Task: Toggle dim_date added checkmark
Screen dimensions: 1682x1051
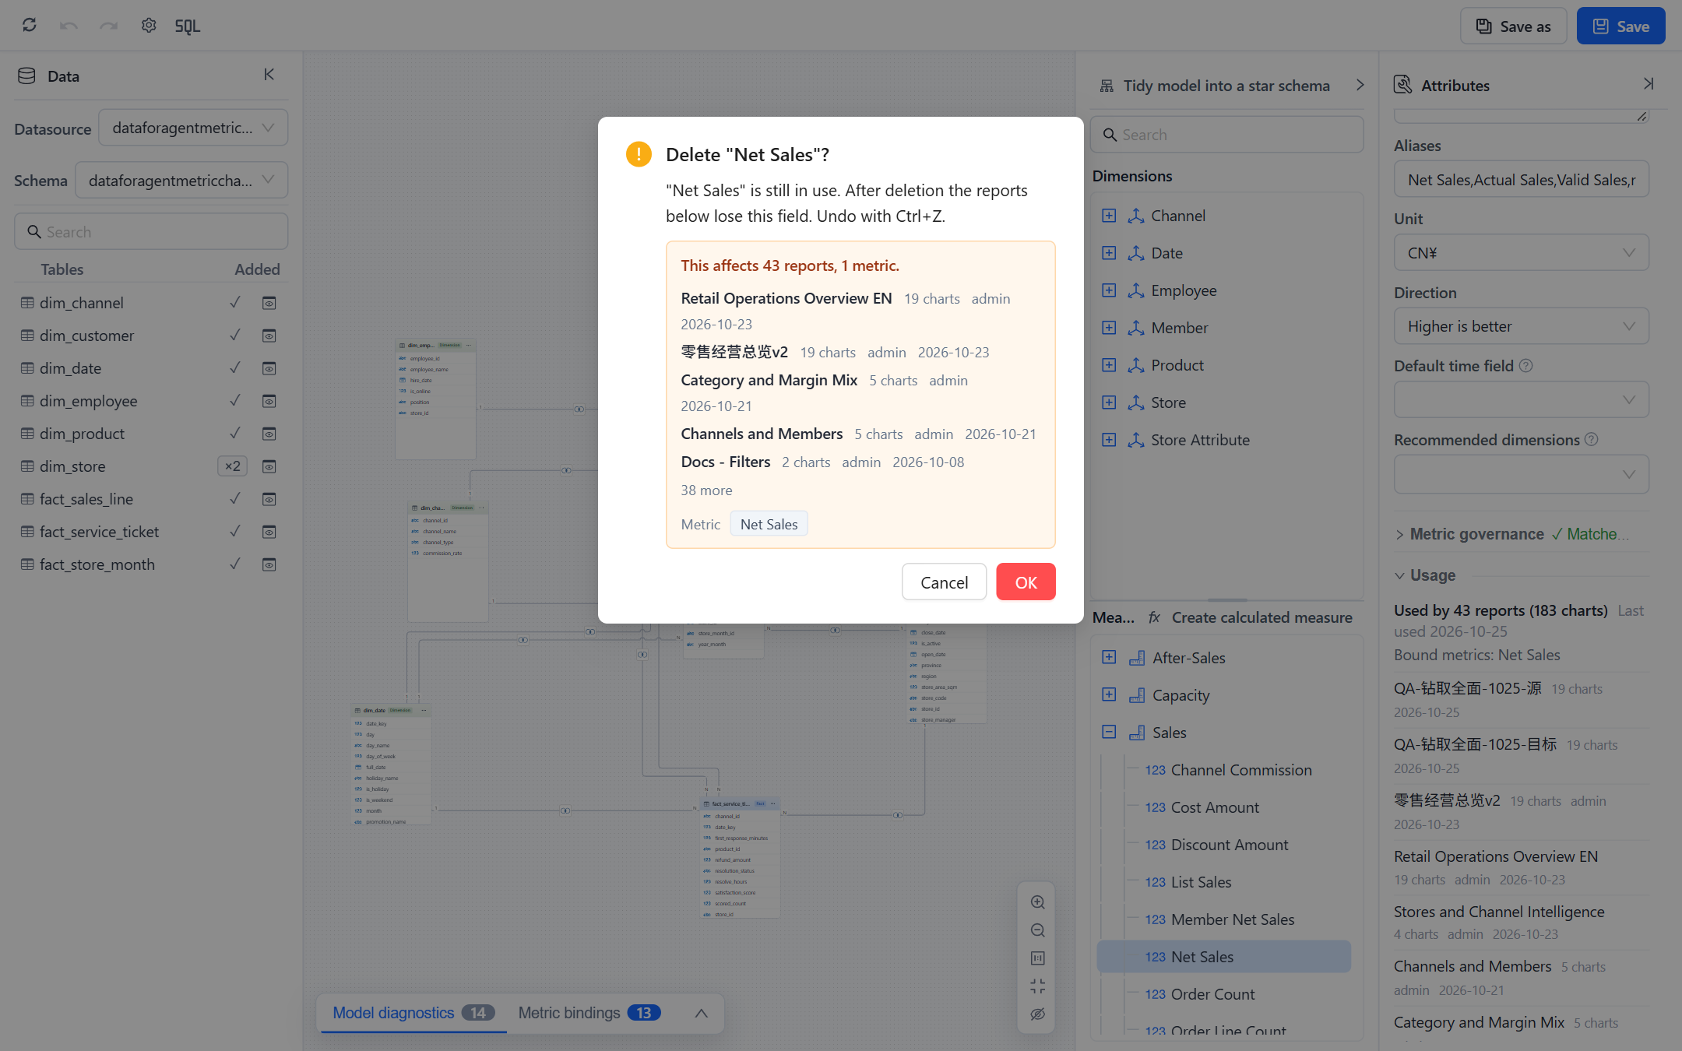Action: [235, 368]
